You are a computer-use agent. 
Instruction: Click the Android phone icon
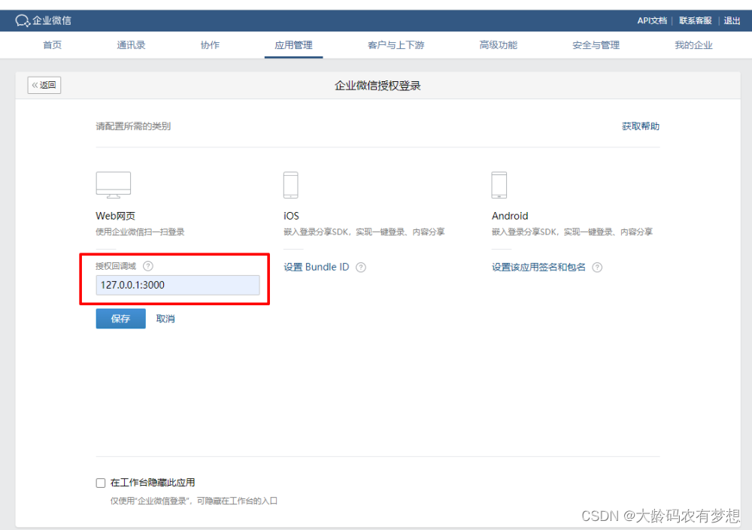point(499,185)
